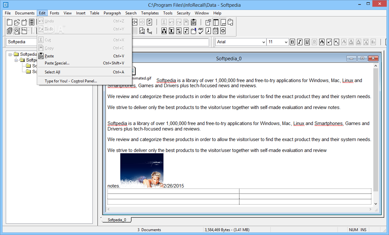Toggle superscript x² formatting

click(x=329, y=42)
